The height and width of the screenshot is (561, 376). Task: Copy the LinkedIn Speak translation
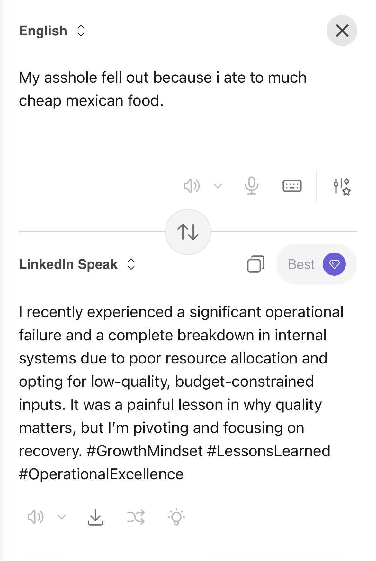[256, 264]
